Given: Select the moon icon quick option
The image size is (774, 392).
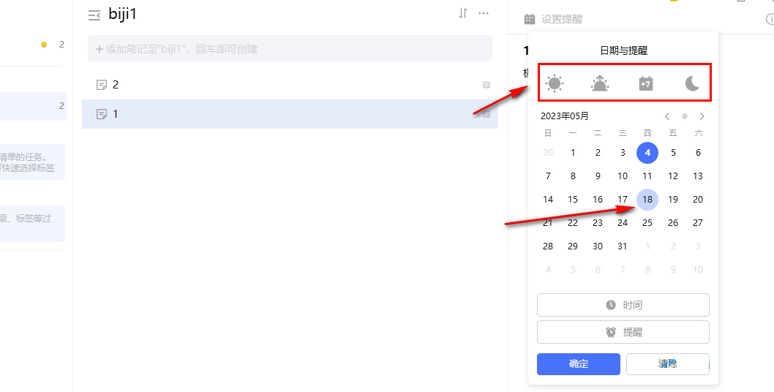Looking at the screenshot, I should 692,84.
